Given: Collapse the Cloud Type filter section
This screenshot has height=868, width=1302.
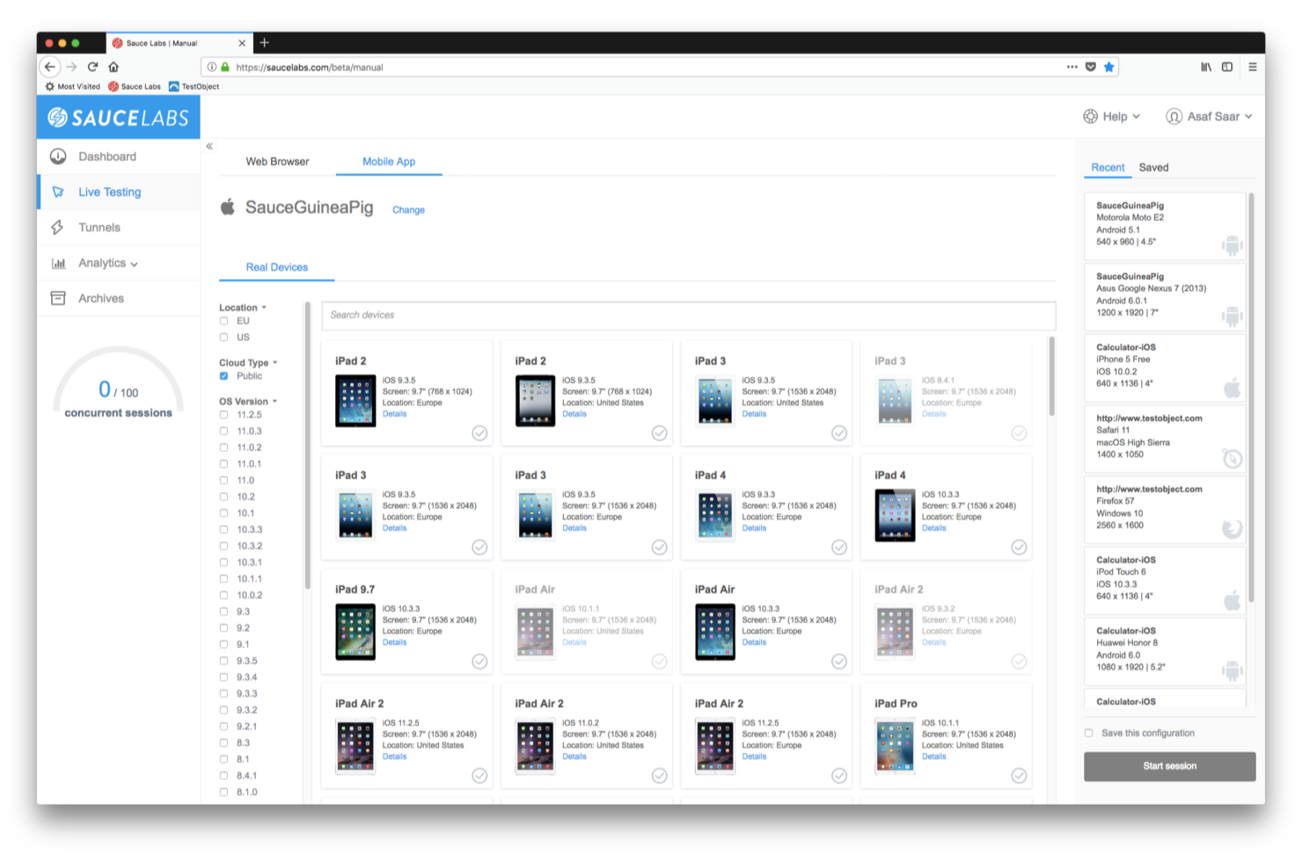Looking at the screenshot, I should 248,362.
